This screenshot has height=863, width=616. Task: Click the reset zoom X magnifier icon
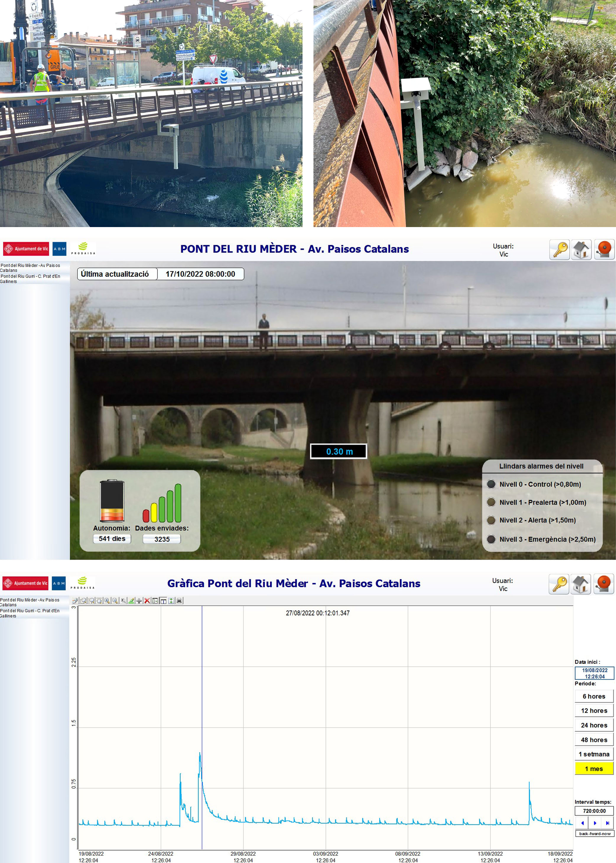[123, 601]
